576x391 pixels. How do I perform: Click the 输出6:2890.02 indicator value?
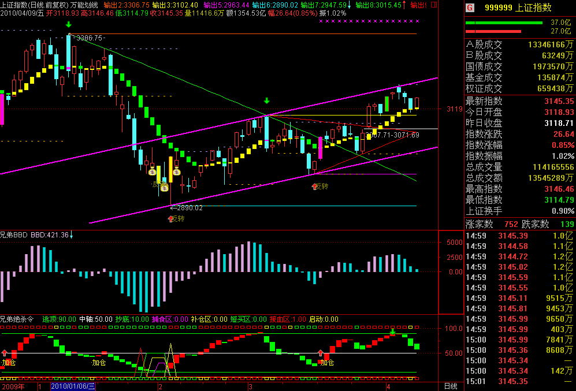pos(275,5)
